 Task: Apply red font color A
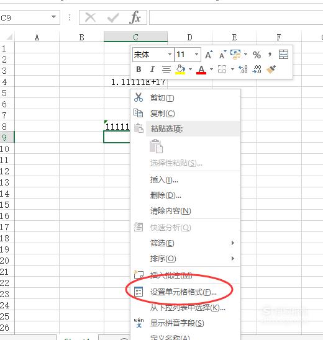(x=201, y=70)
